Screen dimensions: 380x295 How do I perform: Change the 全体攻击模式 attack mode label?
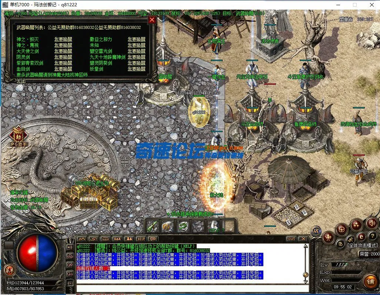point(362,246)
